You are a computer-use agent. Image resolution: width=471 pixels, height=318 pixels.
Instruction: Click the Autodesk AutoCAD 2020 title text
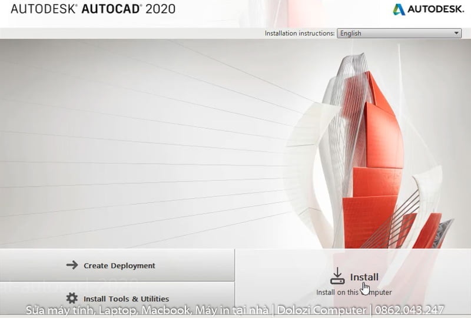coord(93,9)
